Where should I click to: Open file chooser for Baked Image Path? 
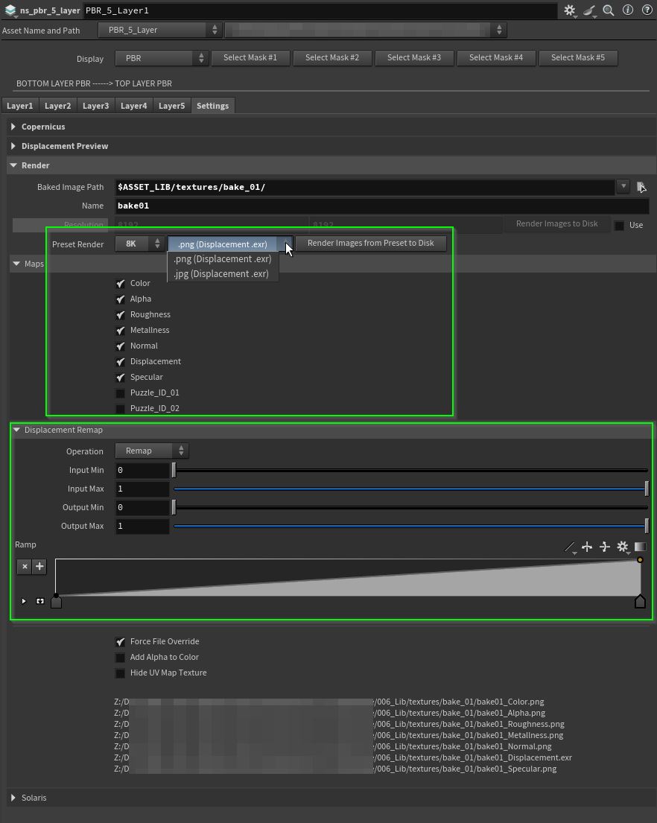pyautogui.click(x=641, y=187)
